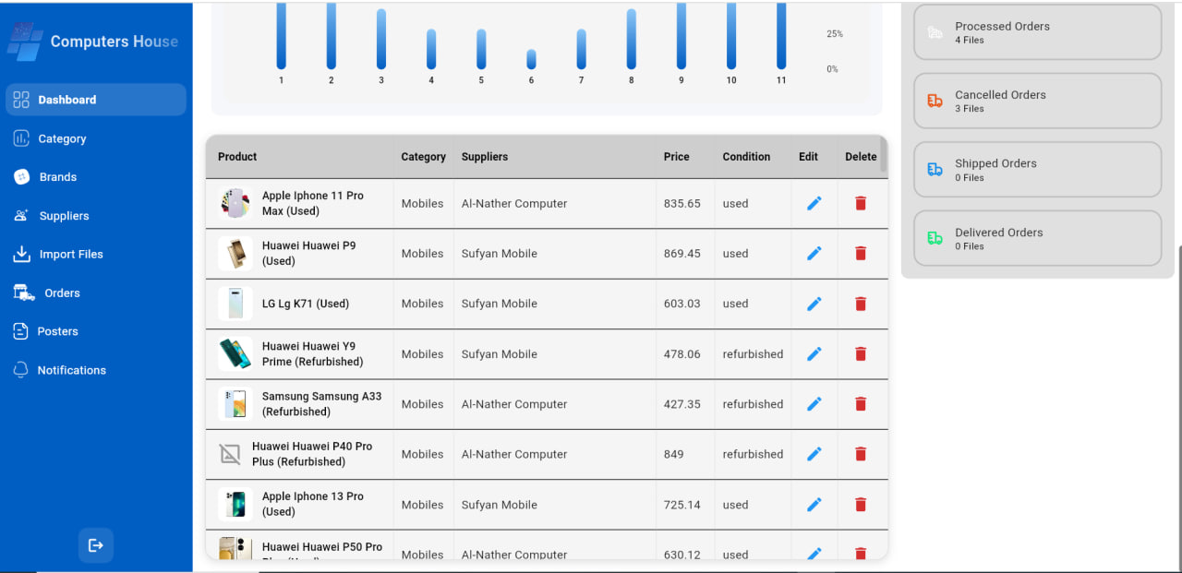Edit the Apple Iphone 11 Pro Max row

[814, 203]
